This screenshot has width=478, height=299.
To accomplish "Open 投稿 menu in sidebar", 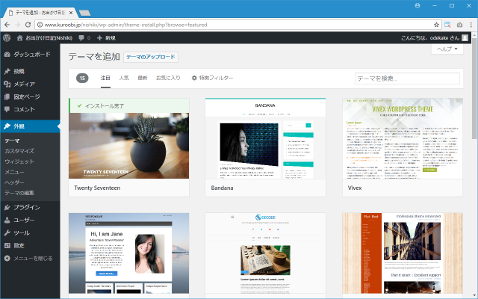I will point(30,71).
